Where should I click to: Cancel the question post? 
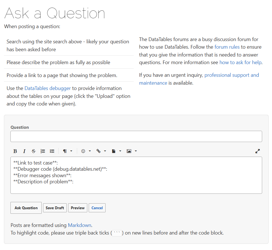97,208
